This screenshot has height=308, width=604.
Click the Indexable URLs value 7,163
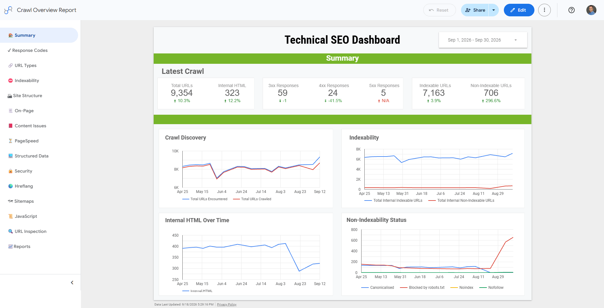(x=434, y=93)
